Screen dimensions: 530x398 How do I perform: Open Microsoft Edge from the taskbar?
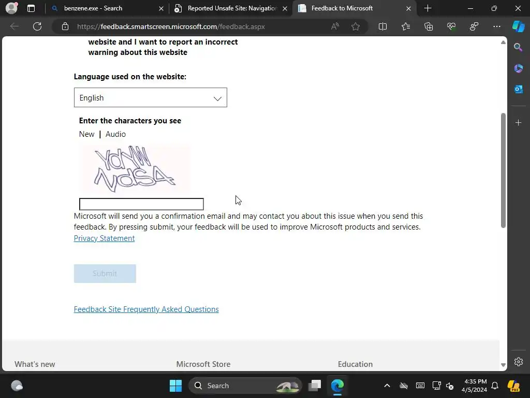(x=337, y=386)
